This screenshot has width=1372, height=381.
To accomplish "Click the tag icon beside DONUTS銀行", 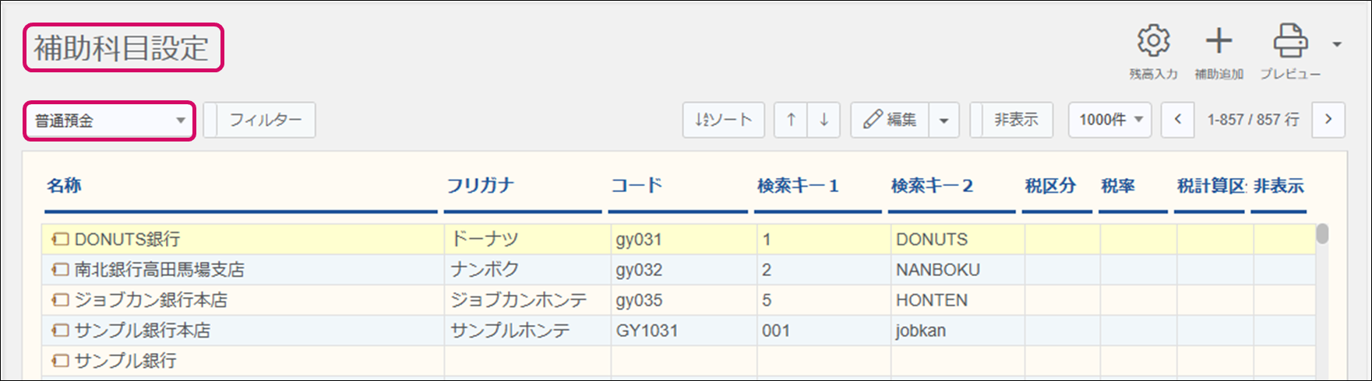I will point(61,239).
